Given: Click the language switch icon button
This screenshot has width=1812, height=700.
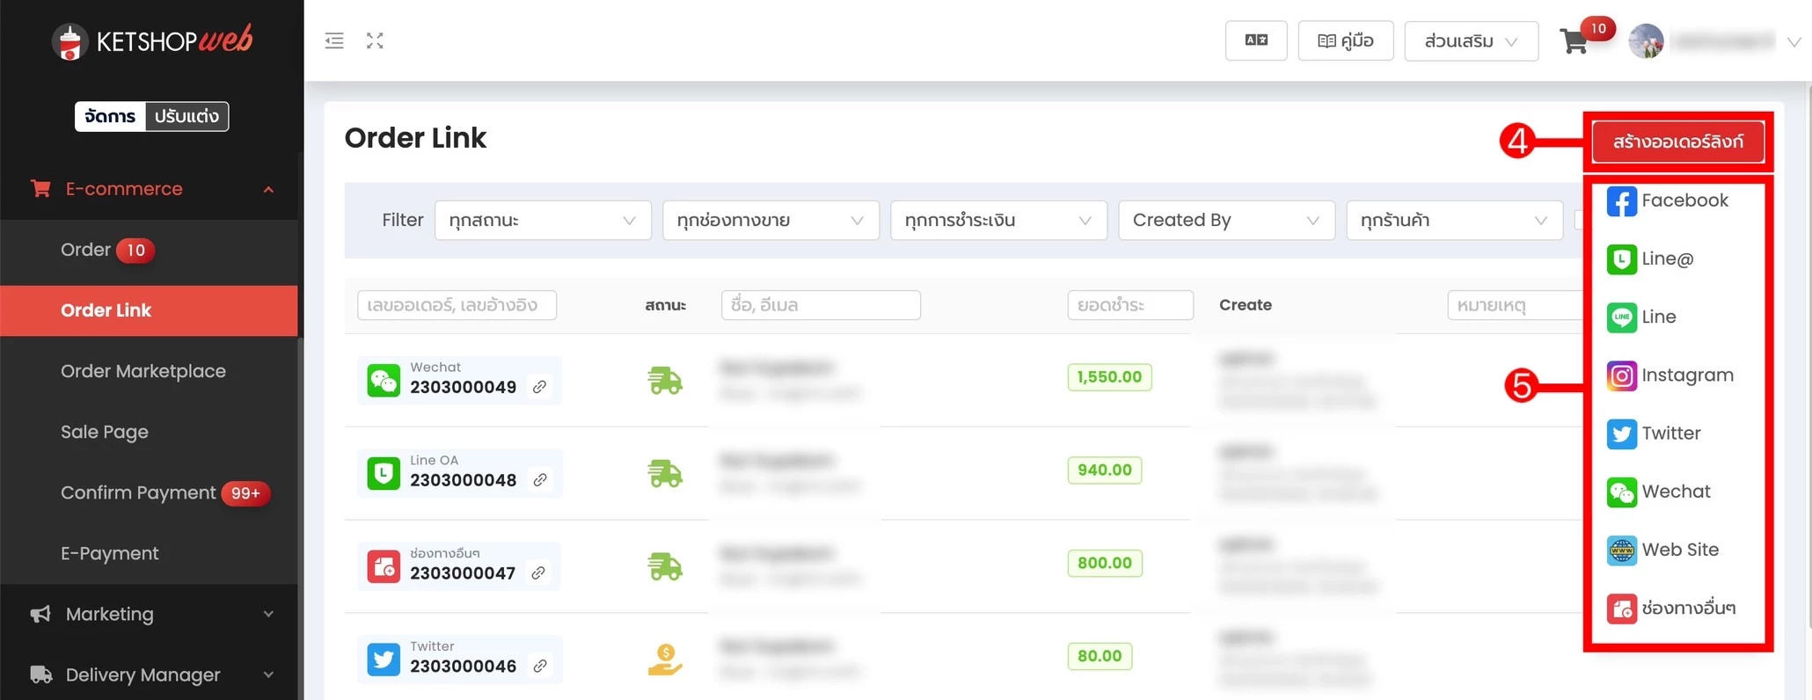Looking at the screenshot, I should click(1256, 40).
